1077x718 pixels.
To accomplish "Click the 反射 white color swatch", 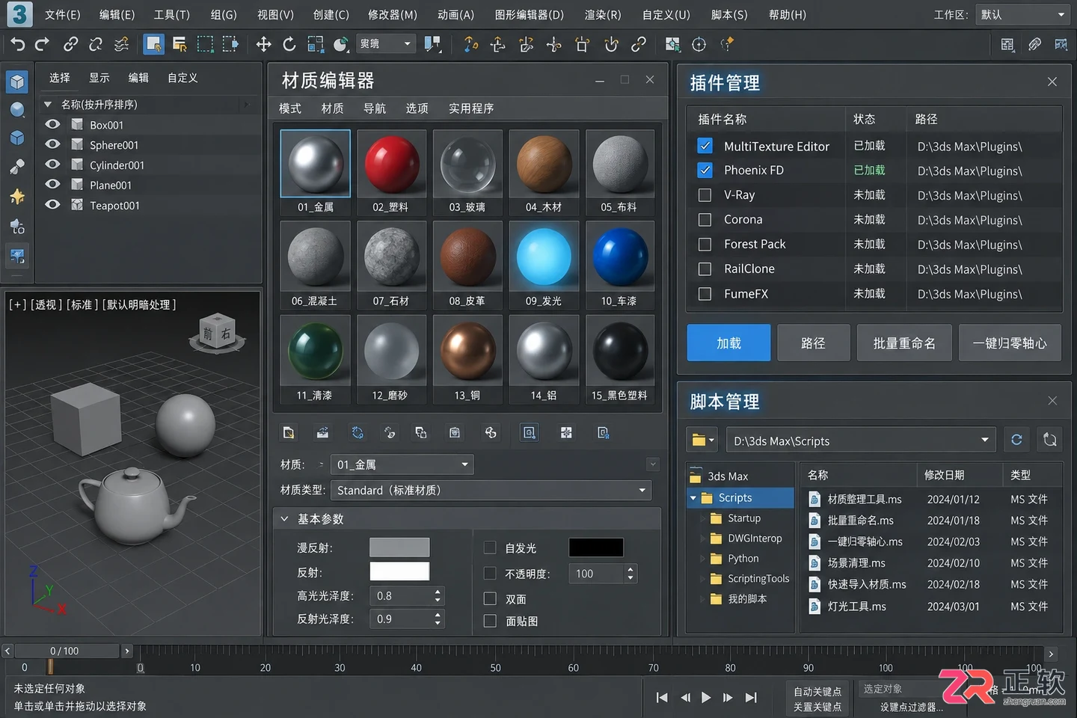I will click(x=399, y=571).
